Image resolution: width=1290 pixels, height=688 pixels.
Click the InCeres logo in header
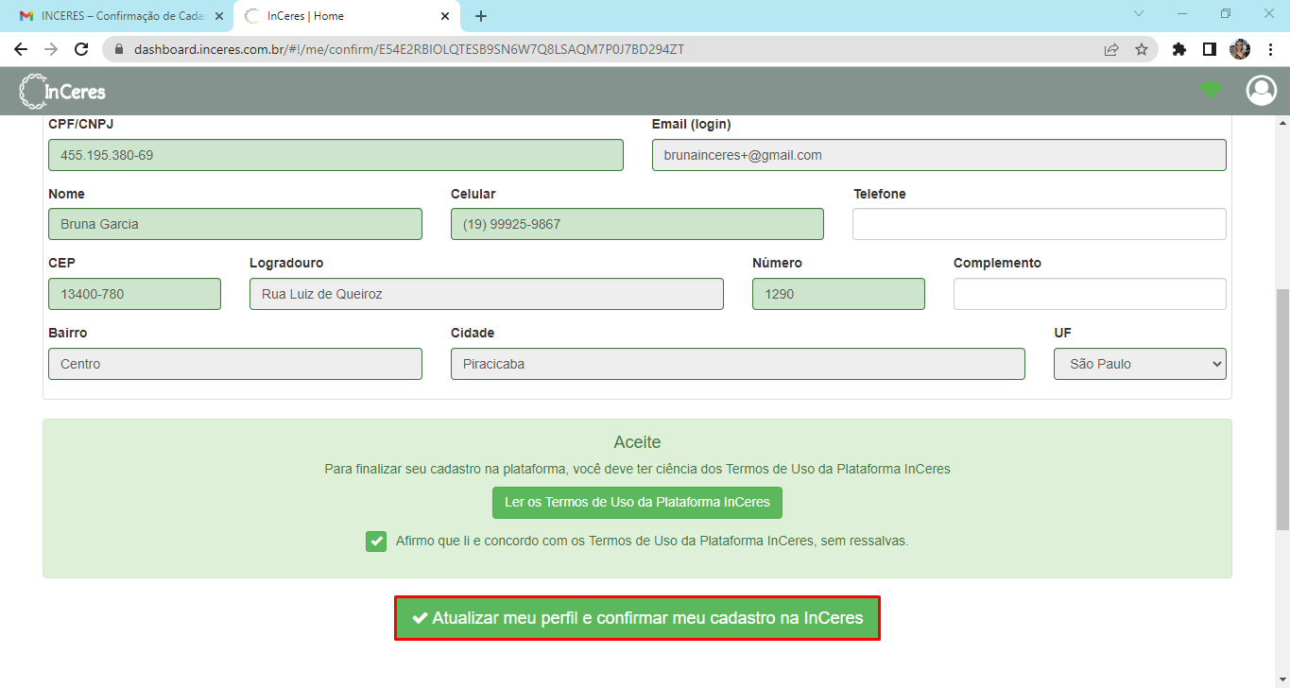tap(62, 91)
